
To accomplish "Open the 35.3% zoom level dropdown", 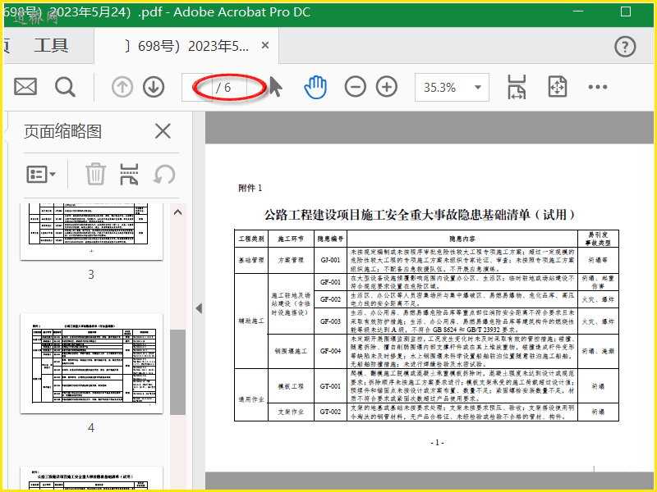I will pos(452,87).
